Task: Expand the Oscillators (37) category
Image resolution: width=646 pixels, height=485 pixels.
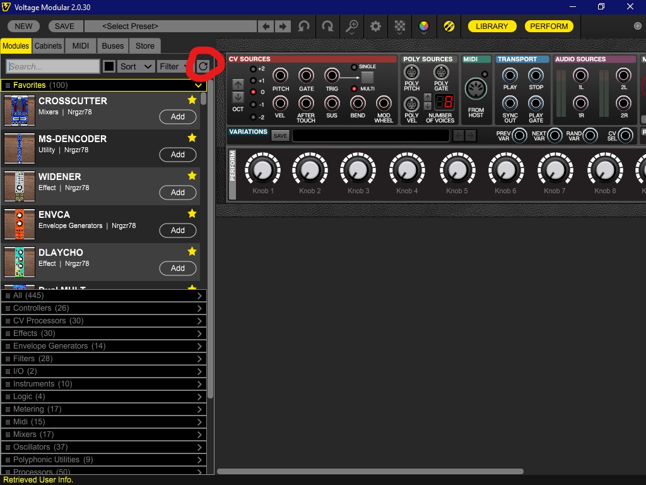Action: pos(104,447)
